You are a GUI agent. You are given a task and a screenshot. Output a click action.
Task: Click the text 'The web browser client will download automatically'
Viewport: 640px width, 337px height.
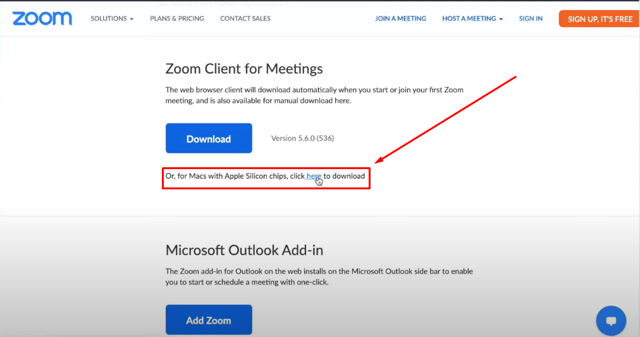[251, 90]
